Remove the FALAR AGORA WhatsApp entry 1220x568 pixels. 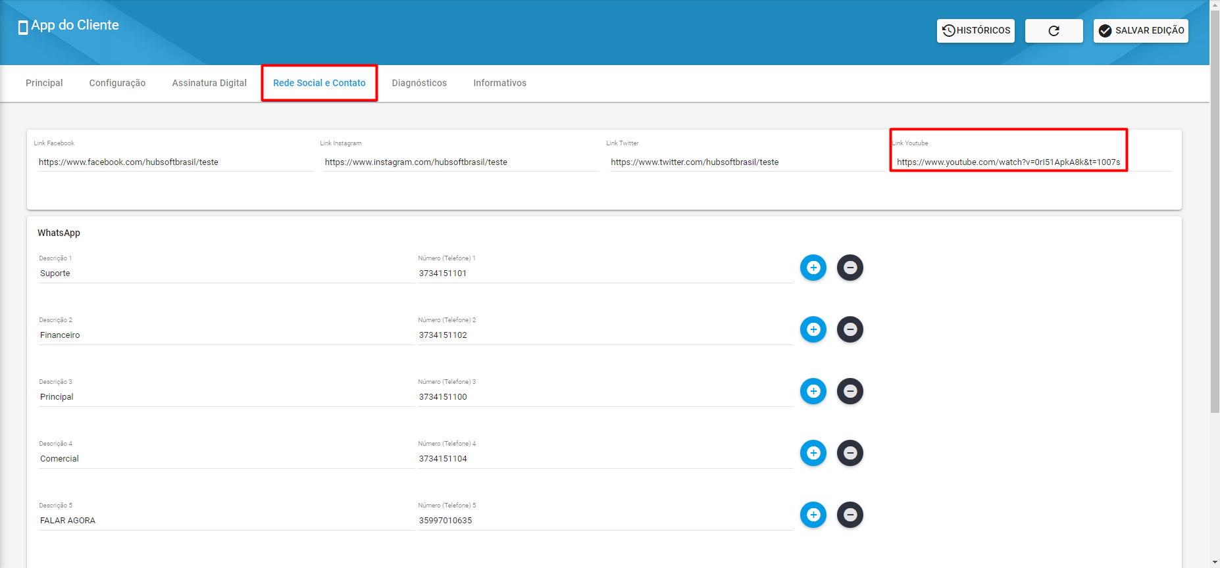(850, 515)
